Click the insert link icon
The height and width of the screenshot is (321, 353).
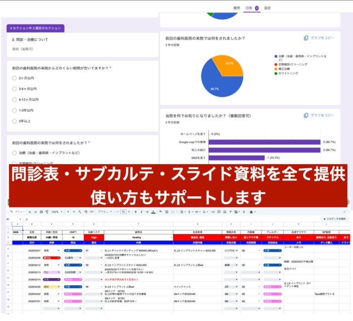click(213, 212)
